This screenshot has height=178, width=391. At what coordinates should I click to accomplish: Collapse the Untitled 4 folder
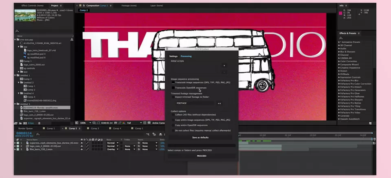[19, 93]
